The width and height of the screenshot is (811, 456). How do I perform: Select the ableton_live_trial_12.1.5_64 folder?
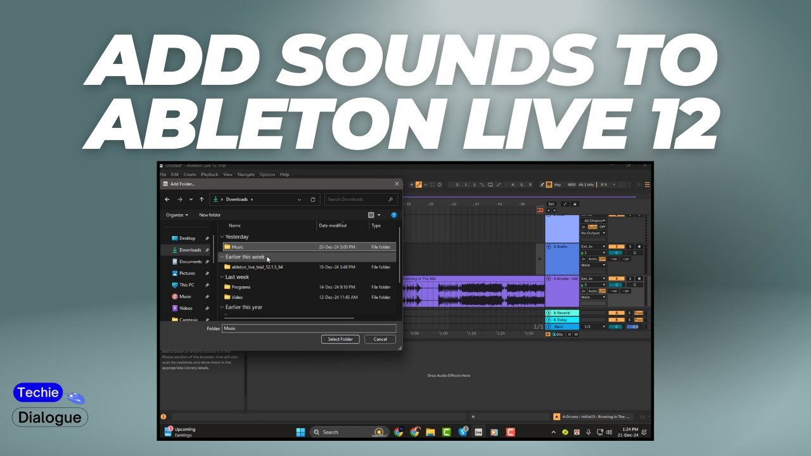310,267
